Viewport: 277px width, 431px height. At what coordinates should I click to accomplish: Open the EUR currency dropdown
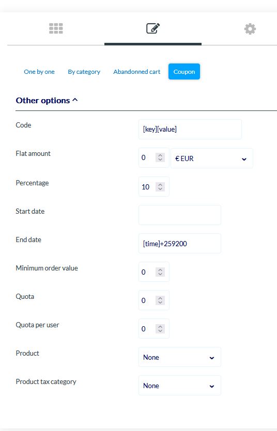(212, 158)
